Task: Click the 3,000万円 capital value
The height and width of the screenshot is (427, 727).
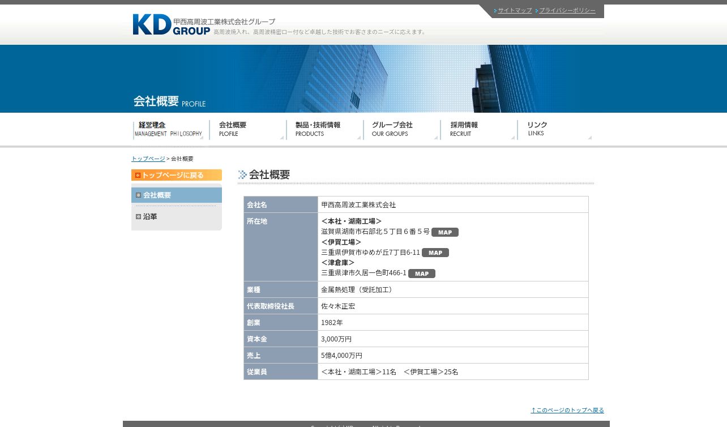Action: (x=336, y=339)
